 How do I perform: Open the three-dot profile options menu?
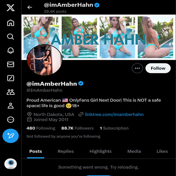(137, 68)
